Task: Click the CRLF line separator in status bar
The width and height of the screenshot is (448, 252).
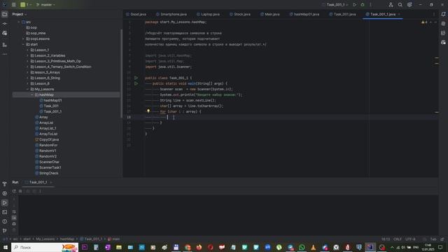Action: (398, 239)
